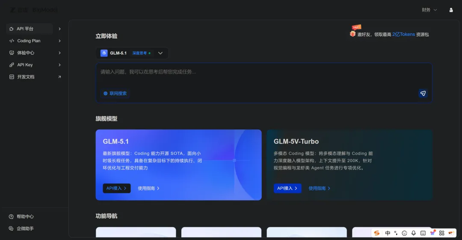
Task: Click the 帮助中心 question-mark icon
Action: tap(11, 217)
